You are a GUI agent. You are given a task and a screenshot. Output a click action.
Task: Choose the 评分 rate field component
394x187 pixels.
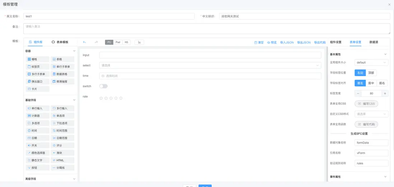click(x=62, y=145)
